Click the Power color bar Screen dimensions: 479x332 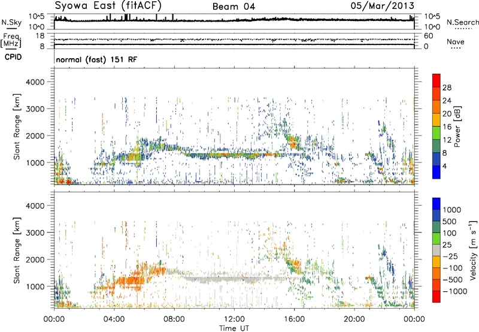436,126
